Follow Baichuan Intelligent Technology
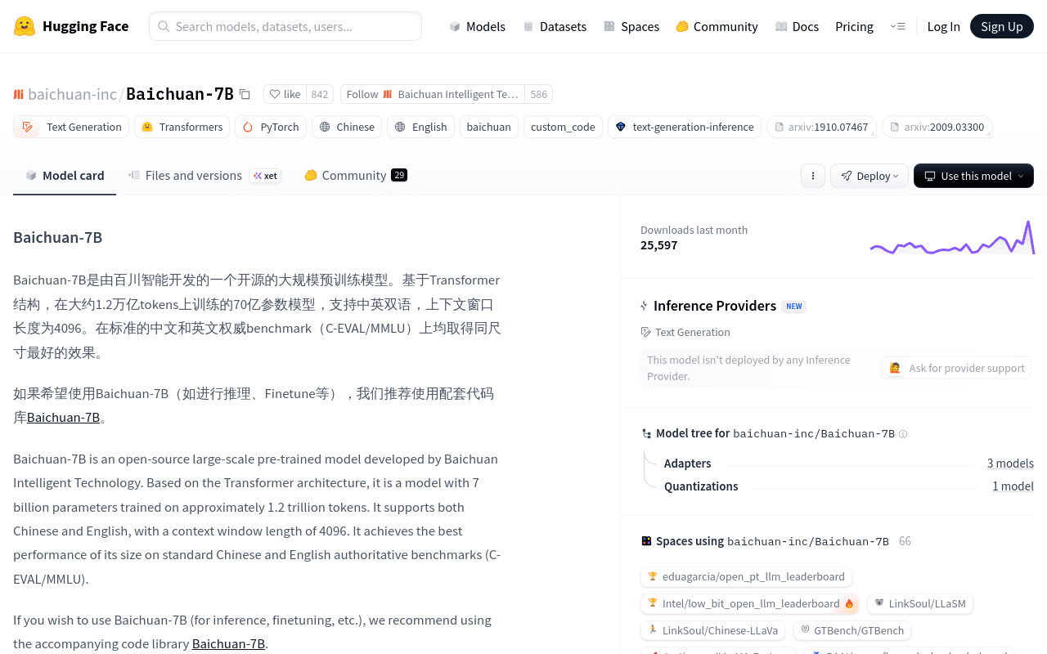The width and height of the screenshot is (1047, 654). 433,94
